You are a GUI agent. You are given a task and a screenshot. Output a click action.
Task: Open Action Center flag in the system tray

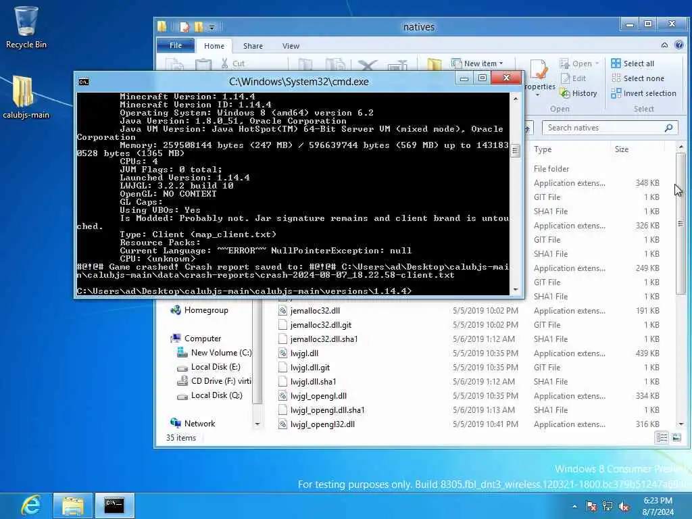pos(591,506)
